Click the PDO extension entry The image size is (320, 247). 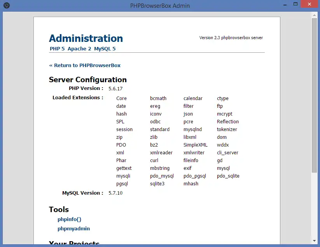[x=121, y=145]
